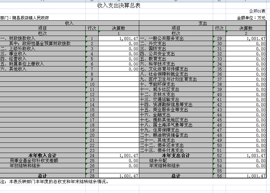Select 其中：政府性基金预算财政拨款 cell
This screenshot has width=270, height=193.
[x=43, y=43]
